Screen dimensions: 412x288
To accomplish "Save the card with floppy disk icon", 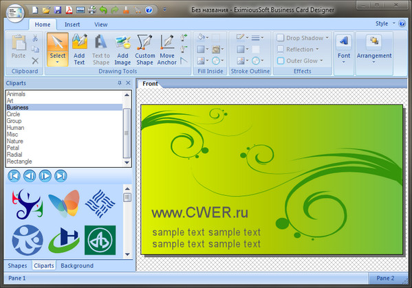I will [x=58, y=10].
